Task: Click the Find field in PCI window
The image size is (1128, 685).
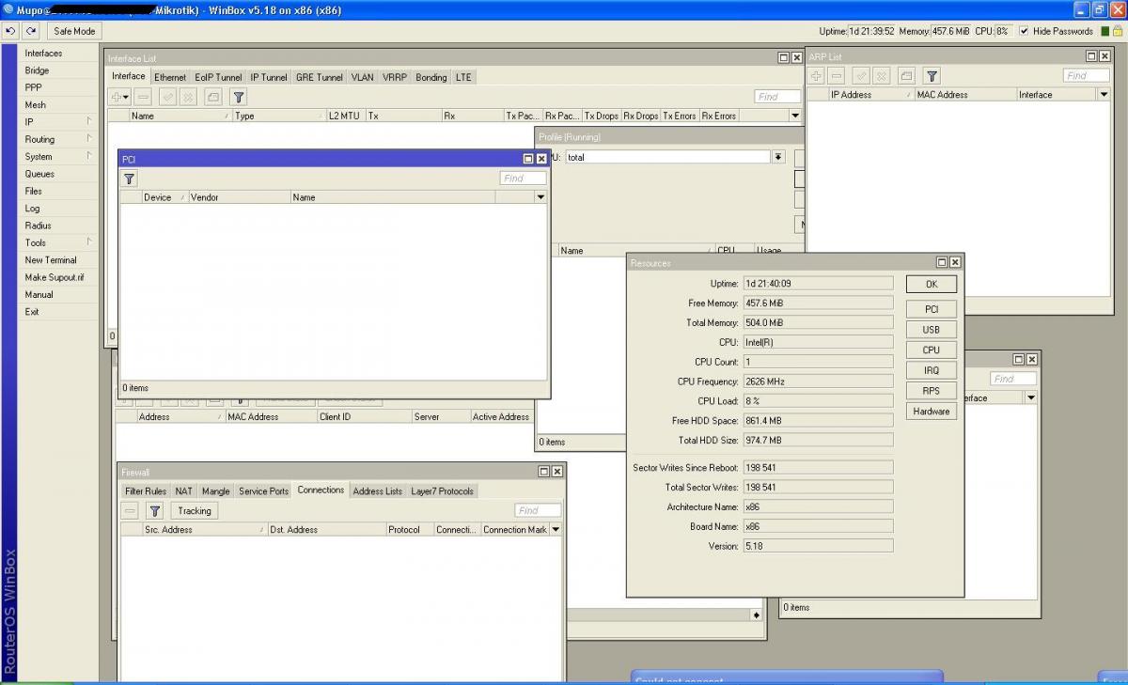Action: click(x=523, y=179)
